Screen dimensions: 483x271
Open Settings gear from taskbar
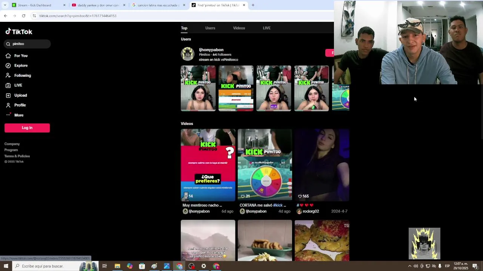pyautogui.click(x=204, y=266)
